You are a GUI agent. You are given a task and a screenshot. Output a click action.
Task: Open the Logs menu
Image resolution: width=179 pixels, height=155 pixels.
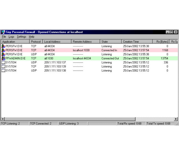coord(11,37)
